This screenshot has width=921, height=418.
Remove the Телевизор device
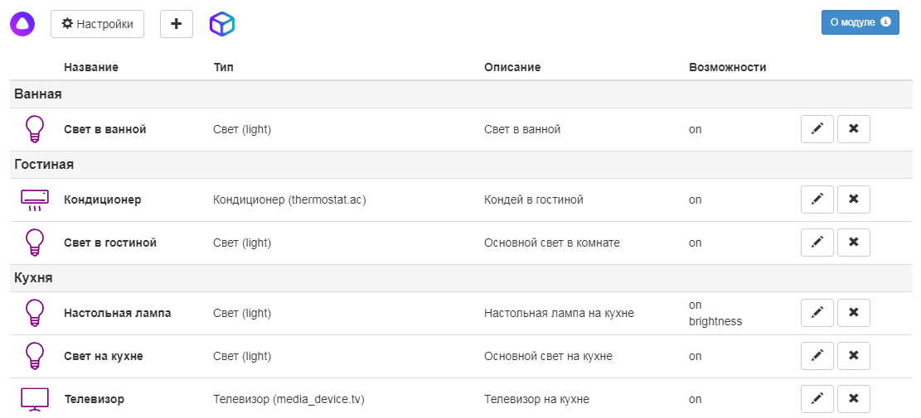click(853, 399)
